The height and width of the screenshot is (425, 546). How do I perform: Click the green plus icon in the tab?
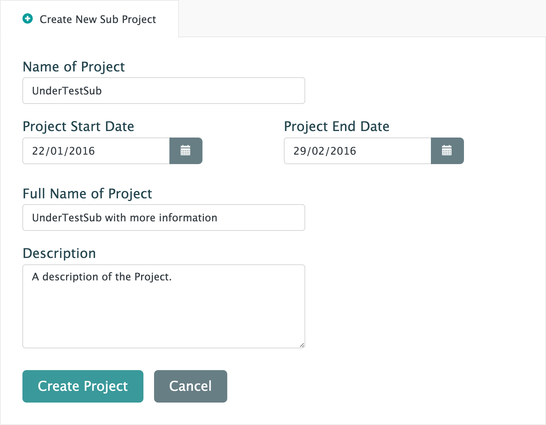coord(28,19)
